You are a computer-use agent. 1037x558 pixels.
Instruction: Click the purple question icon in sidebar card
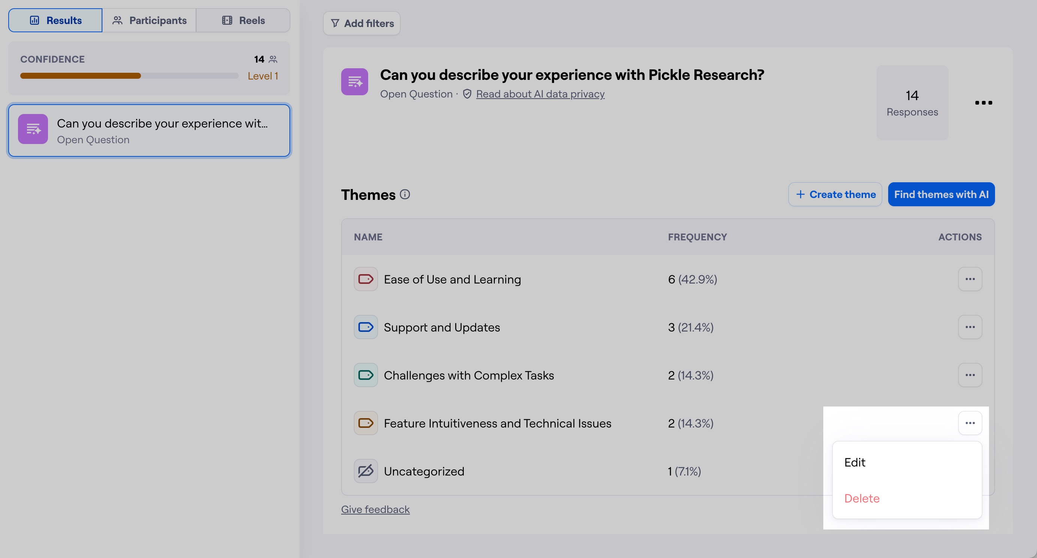pos(33,129)
